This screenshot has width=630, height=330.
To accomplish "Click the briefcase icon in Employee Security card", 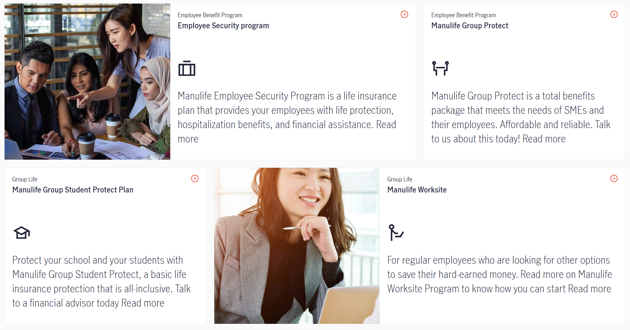I will click(x=187, y=68).
